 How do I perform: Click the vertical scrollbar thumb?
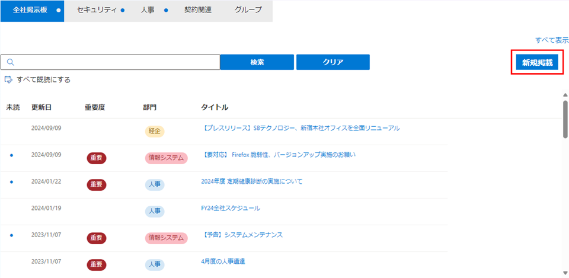pyautogui.click(x=565, y=119)
